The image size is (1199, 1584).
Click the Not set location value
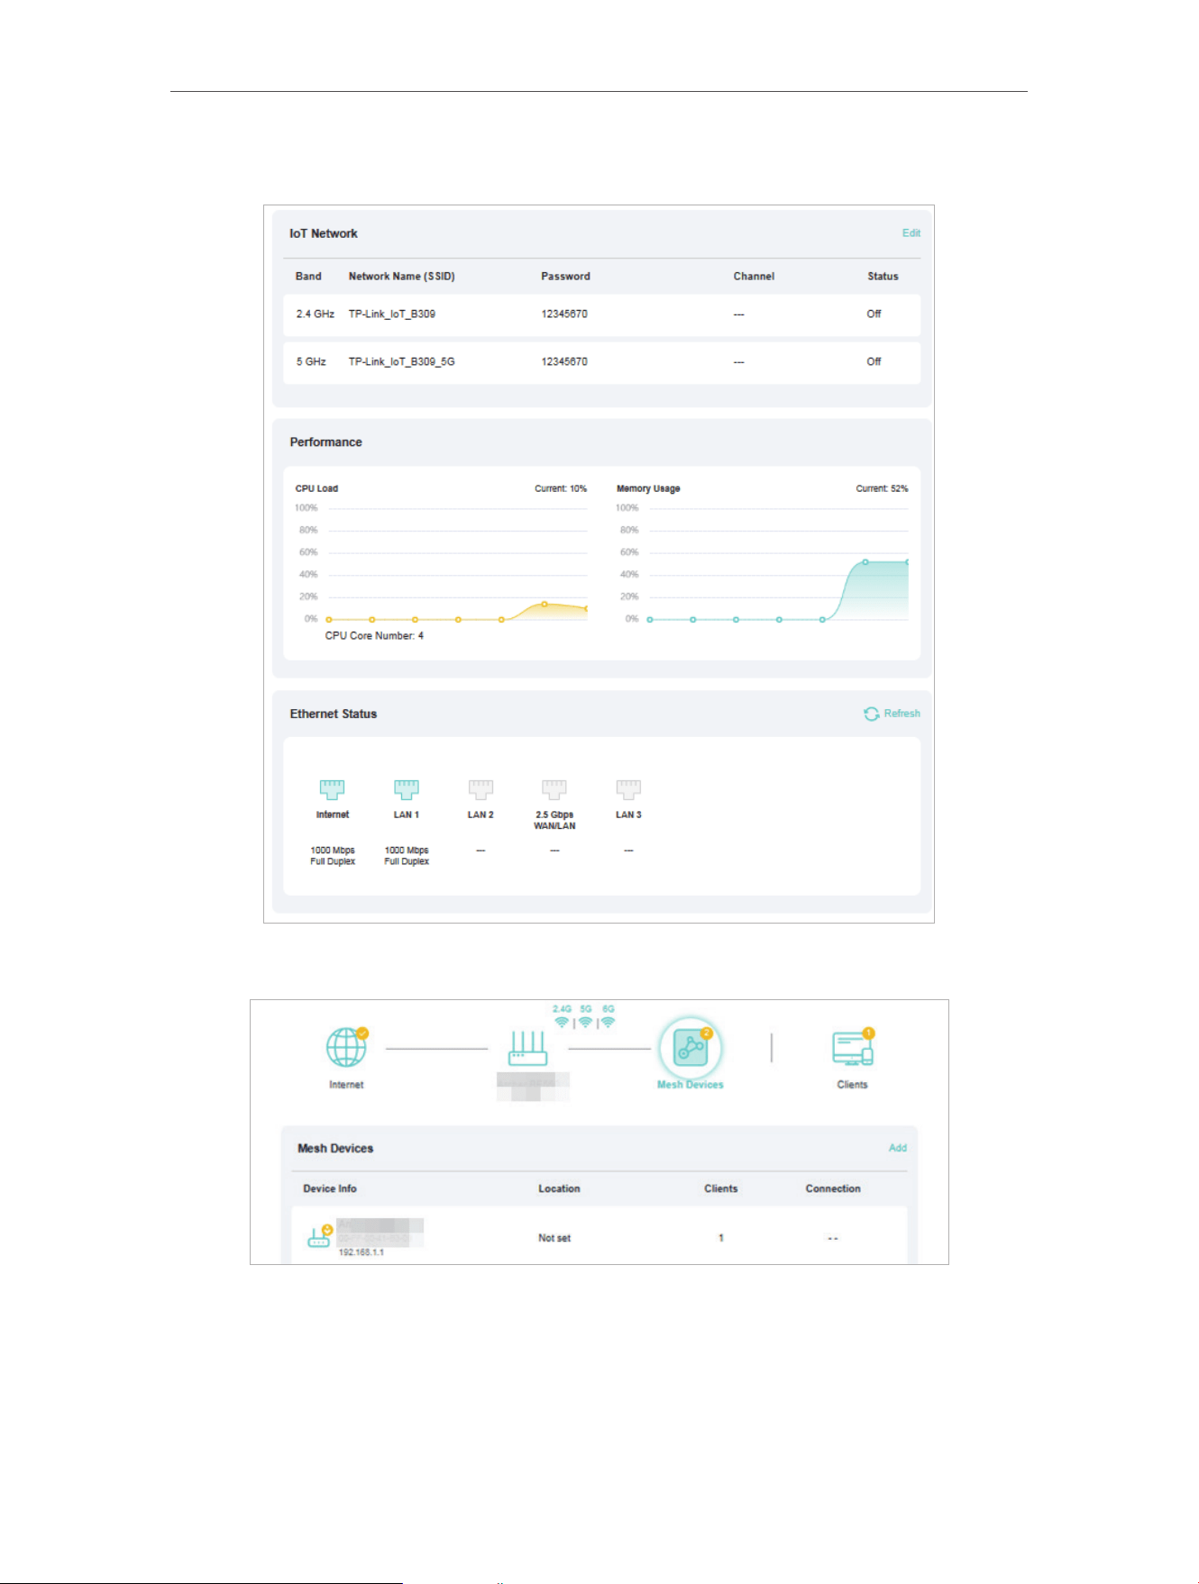tap(554, 1238)
